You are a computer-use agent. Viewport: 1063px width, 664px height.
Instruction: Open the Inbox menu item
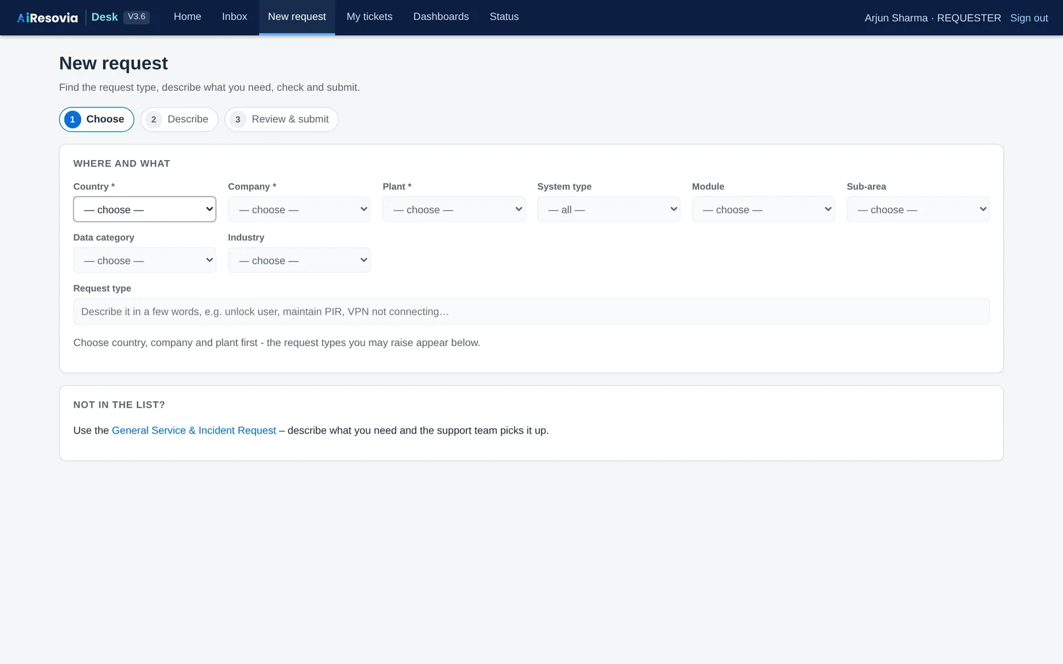(x=235, y=17)
